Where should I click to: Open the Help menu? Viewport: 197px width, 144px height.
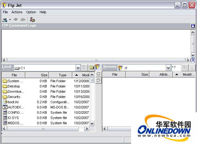coord(43,12)
